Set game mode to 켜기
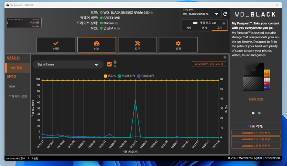This screenshot has width=287, height=166. point(204,28)
